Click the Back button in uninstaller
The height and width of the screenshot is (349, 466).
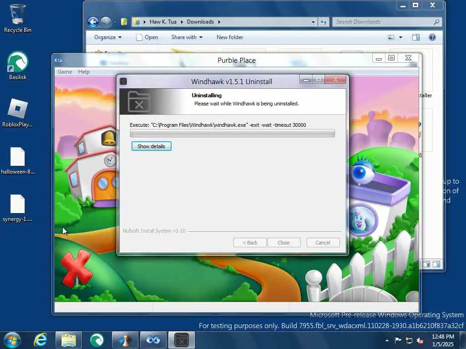(x=250, y=243)
